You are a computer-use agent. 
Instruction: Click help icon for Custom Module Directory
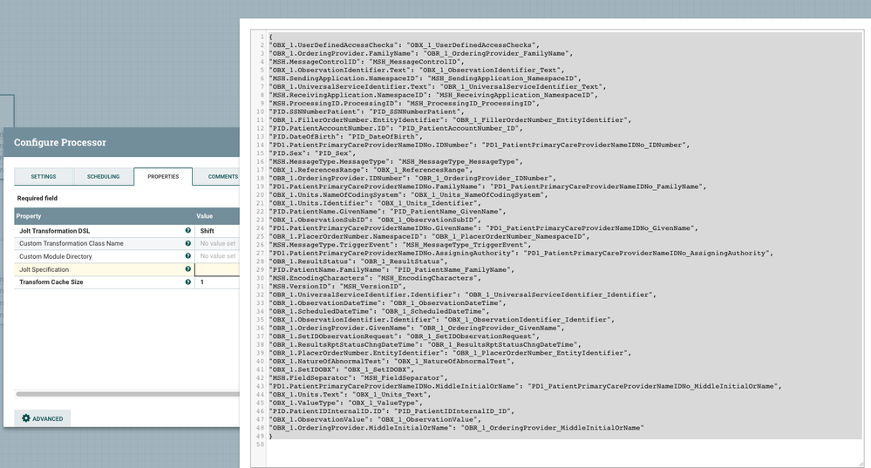187,256
